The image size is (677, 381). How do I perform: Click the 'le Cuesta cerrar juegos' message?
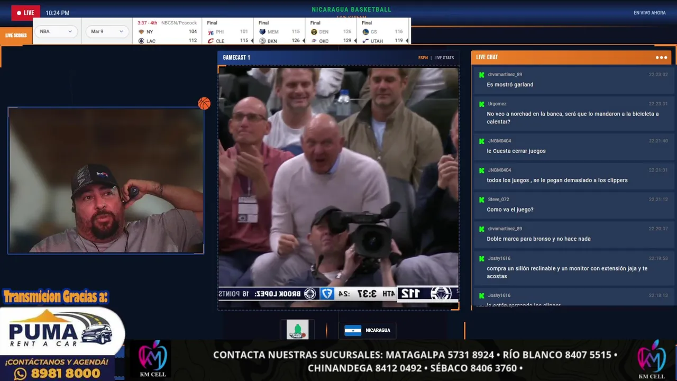point(516,151)
